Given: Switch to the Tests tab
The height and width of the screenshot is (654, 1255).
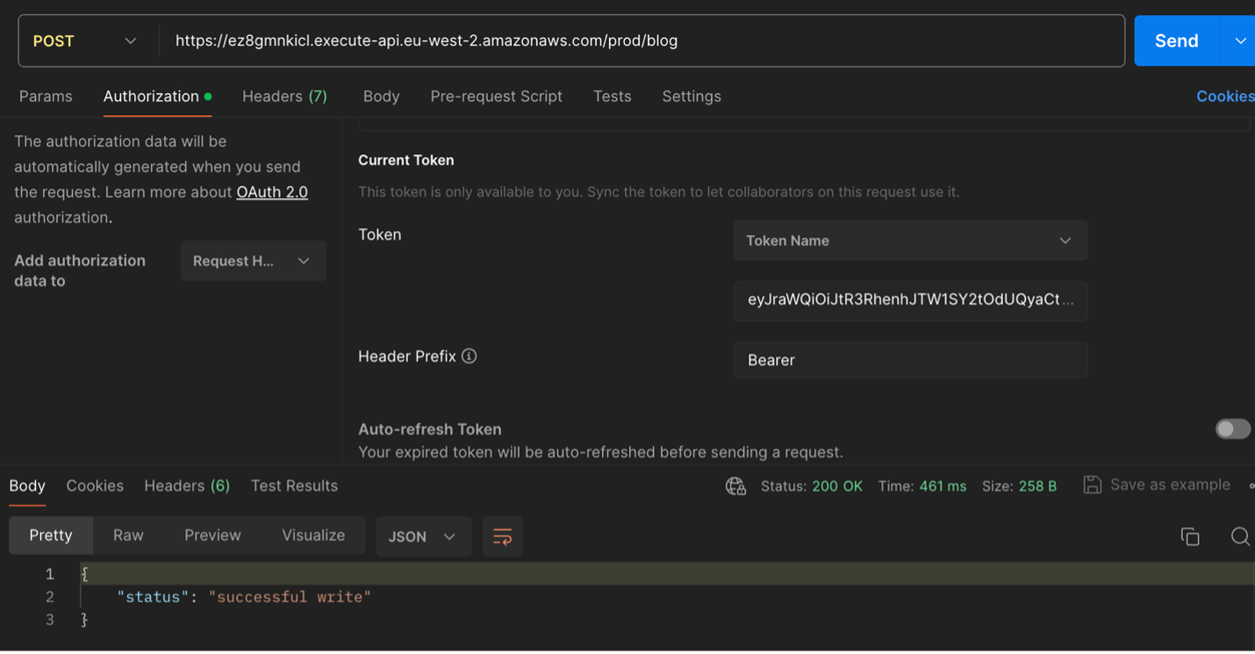Looking at the screenshot, I should [x=612, y=97].
